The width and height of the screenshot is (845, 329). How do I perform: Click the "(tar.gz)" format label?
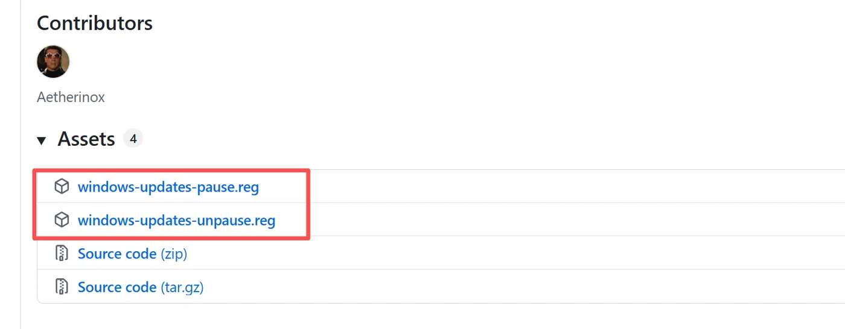[182, 287]
